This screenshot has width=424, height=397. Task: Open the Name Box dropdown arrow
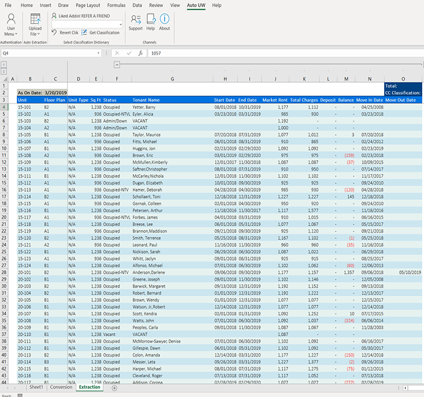click(x=98, y=53)
